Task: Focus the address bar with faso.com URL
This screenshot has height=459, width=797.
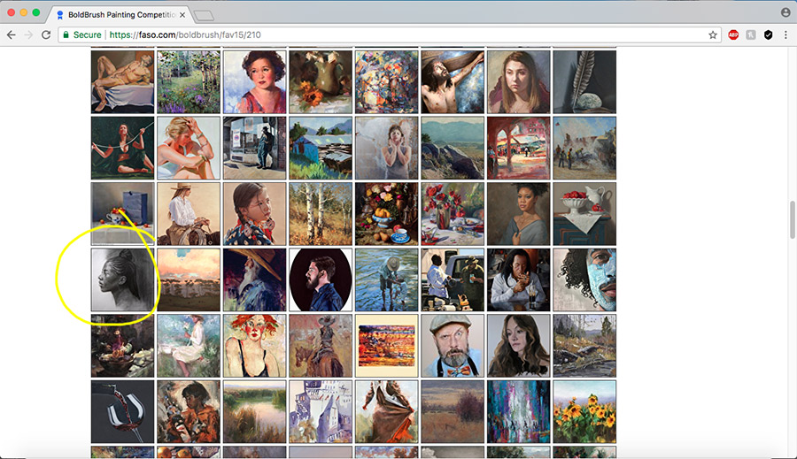Action: (390, 35)
